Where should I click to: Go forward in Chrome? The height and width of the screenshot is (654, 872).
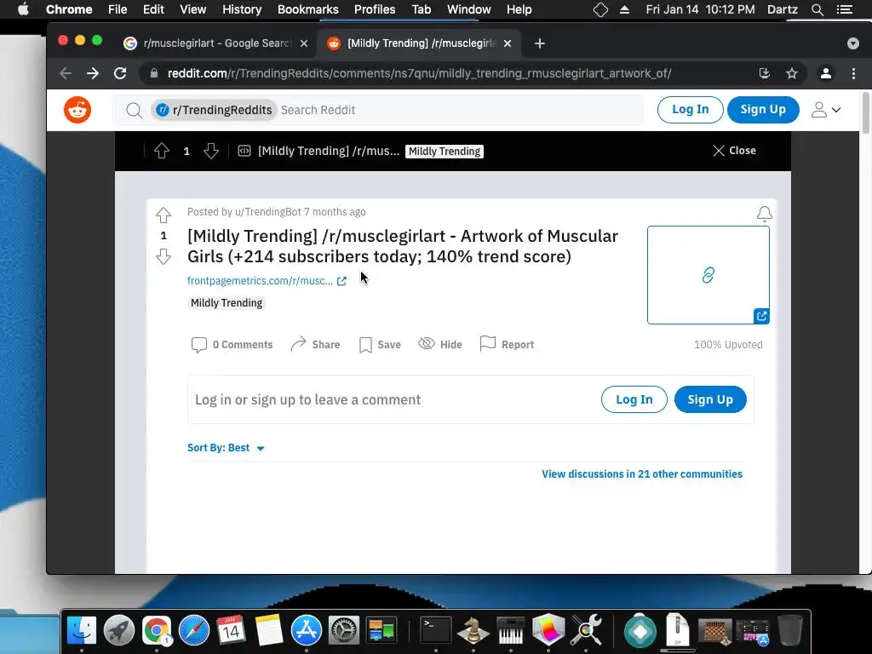(93, 73)
